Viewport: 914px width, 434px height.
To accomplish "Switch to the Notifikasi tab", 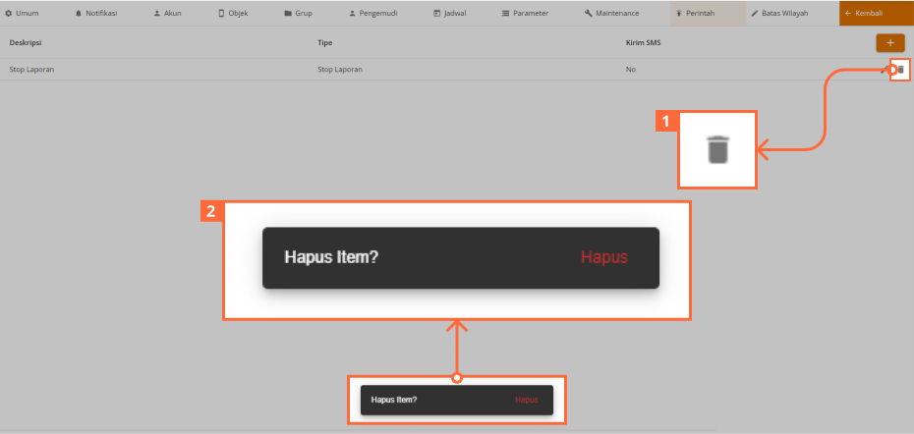I will pos(96,14).
